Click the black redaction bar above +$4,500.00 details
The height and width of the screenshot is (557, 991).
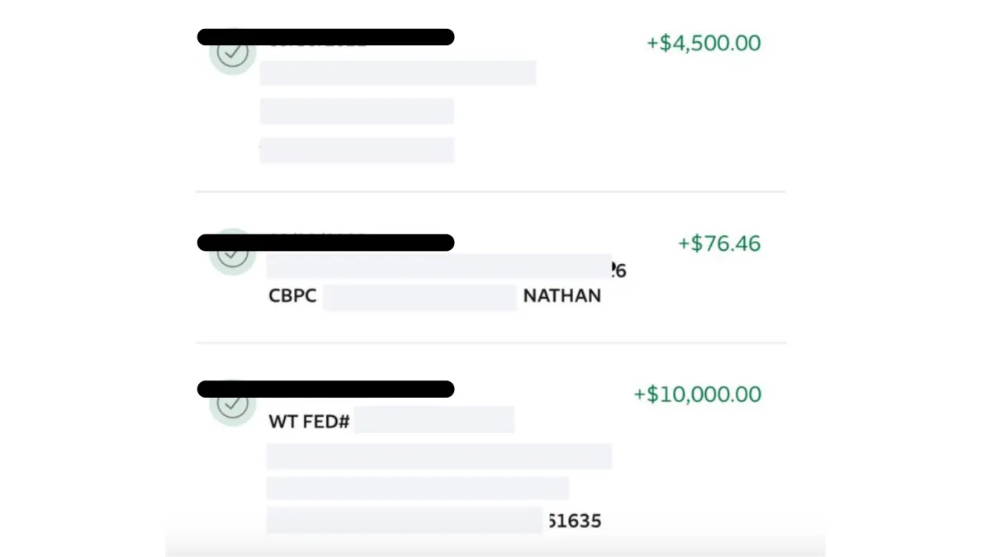[x=325, y=37]
